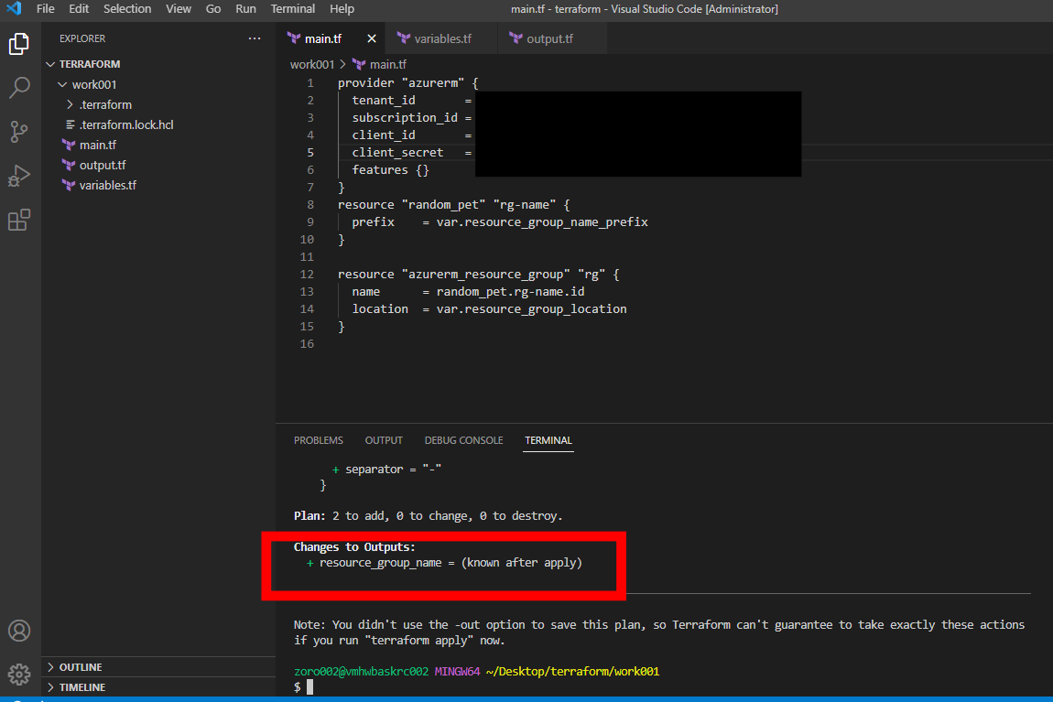Click the VS Code logo icon

point(14,9)
